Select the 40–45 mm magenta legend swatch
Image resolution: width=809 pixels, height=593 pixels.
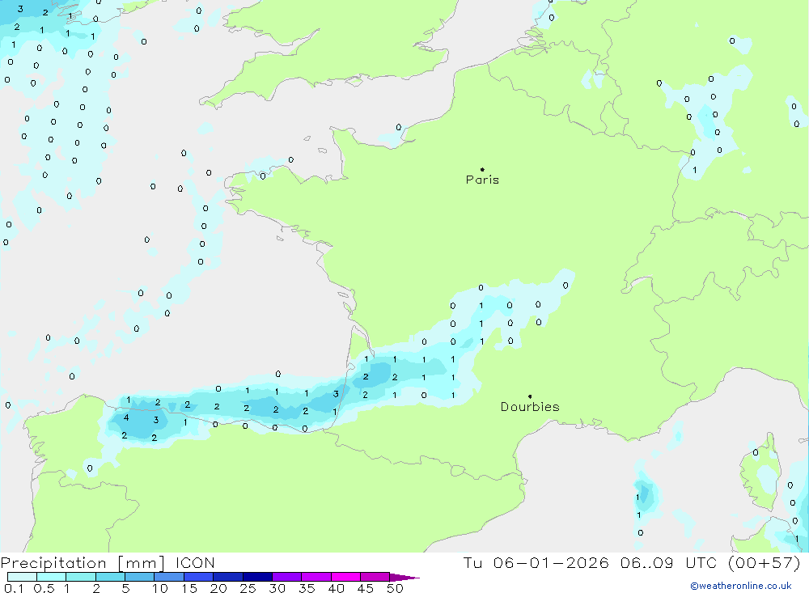[345, 577]
